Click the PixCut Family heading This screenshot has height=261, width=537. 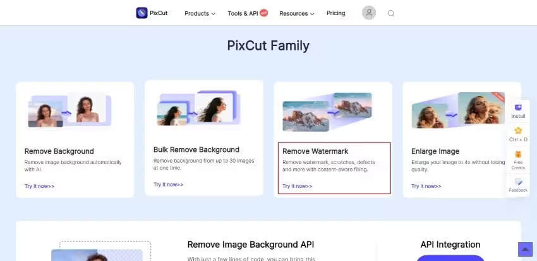(x=268, y=45)
